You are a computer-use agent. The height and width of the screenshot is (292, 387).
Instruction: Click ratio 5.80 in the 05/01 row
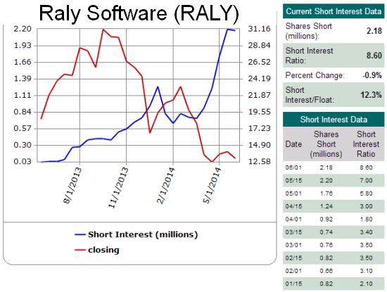click(366, 193)
